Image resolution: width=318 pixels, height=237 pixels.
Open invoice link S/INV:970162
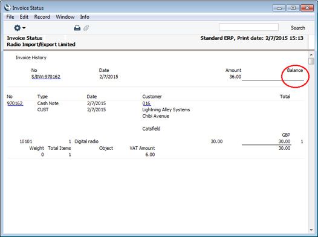[x=46, y=77]
